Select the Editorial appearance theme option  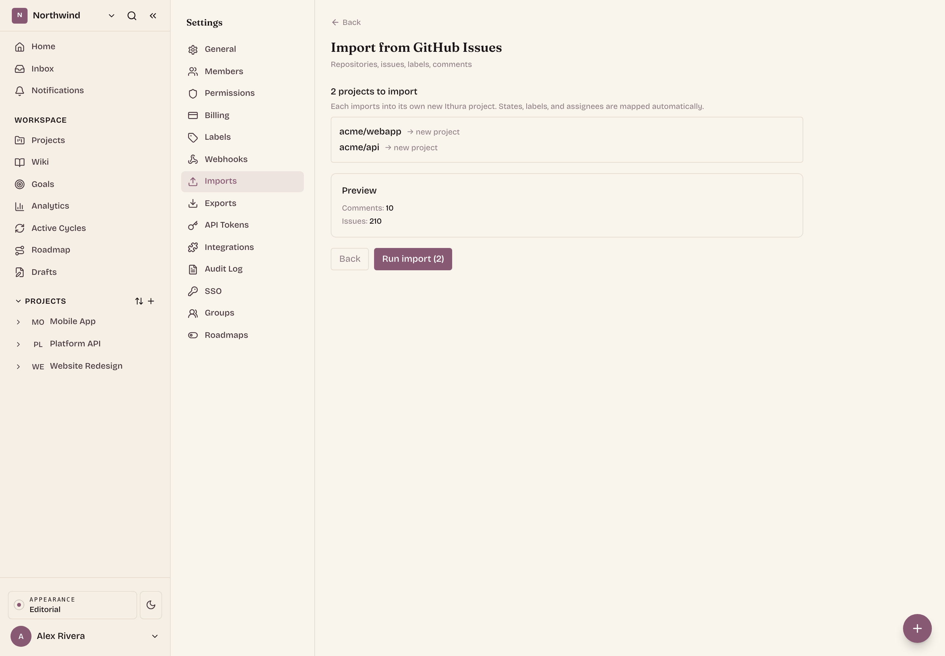(x=73, y=605)
